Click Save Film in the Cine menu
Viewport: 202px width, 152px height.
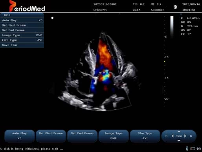pos(22,45)
